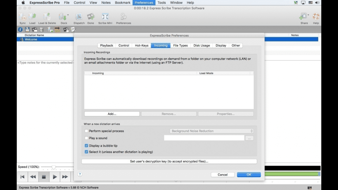Click the fast forward playback button
The image size is (338, 190).
point(65,177)
